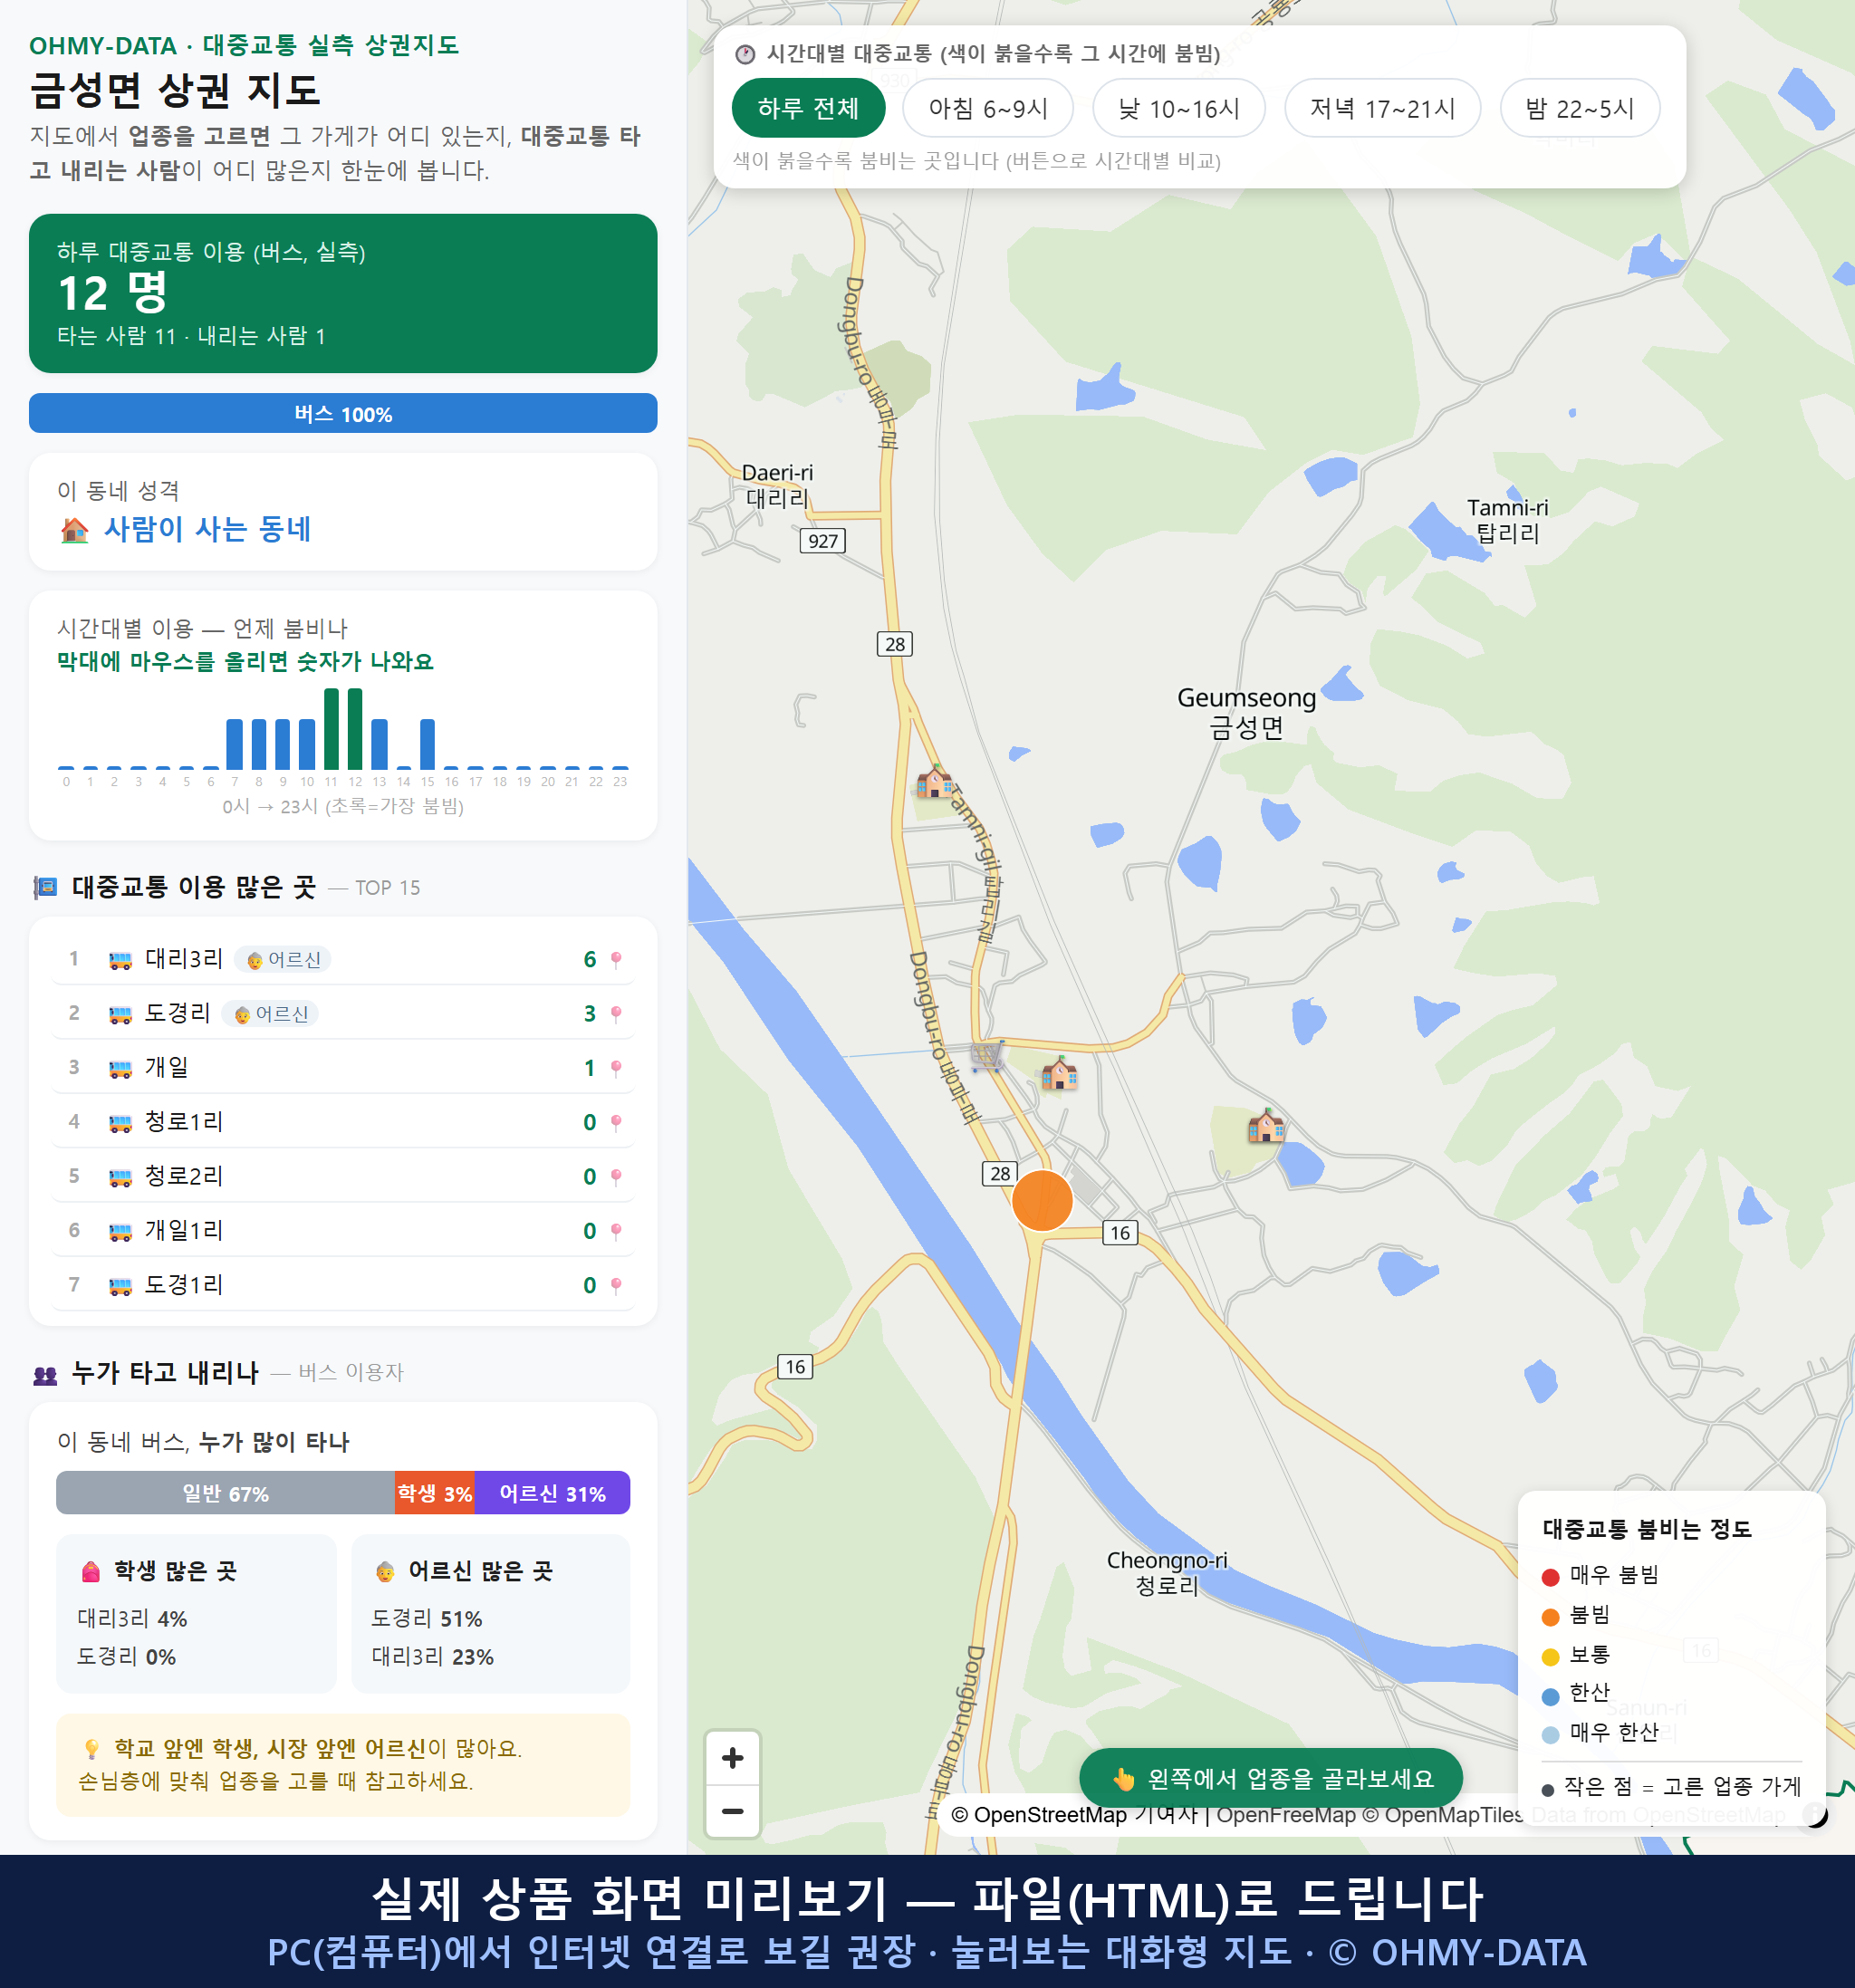Click the pin icon in the 청로2리 row
The height and width of the screenshot is (1988, 1855).
coord(616,1176)
